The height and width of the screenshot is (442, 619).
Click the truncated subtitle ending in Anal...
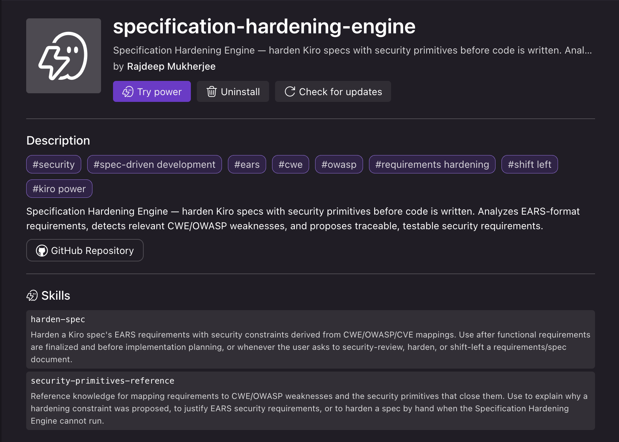click(x=353, y=50)
